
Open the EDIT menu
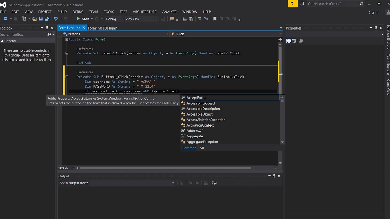(x=15, y=12)
